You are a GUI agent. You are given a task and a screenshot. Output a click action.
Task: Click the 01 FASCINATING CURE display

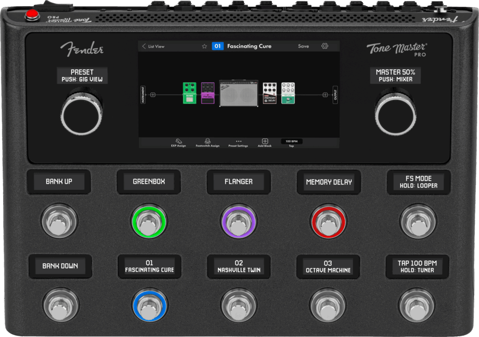click(x=149, y=266)
